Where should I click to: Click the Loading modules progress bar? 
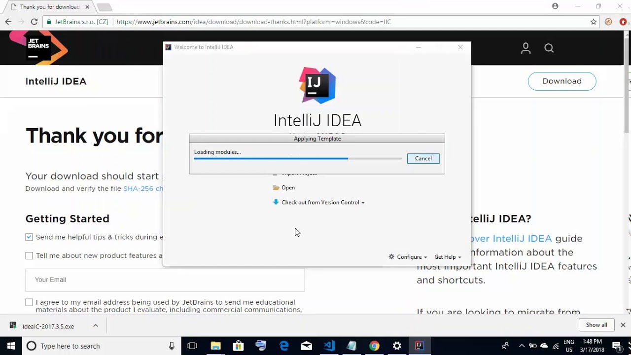point(298,158)
